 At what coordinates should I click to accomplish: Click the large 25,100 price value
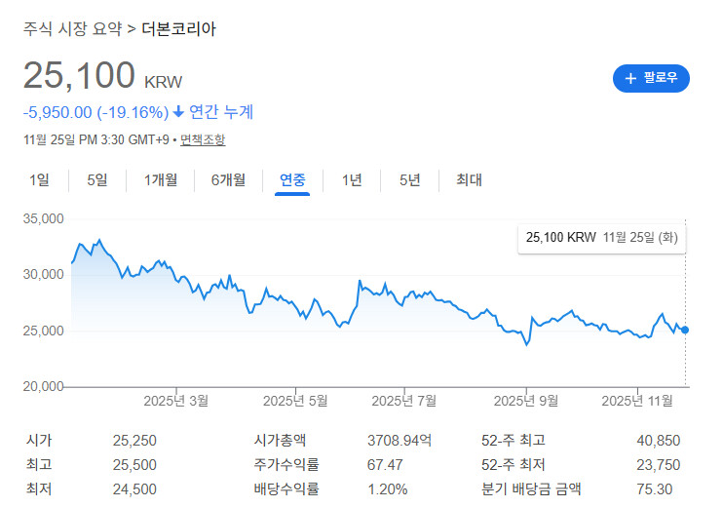click(x=79, y=75)
